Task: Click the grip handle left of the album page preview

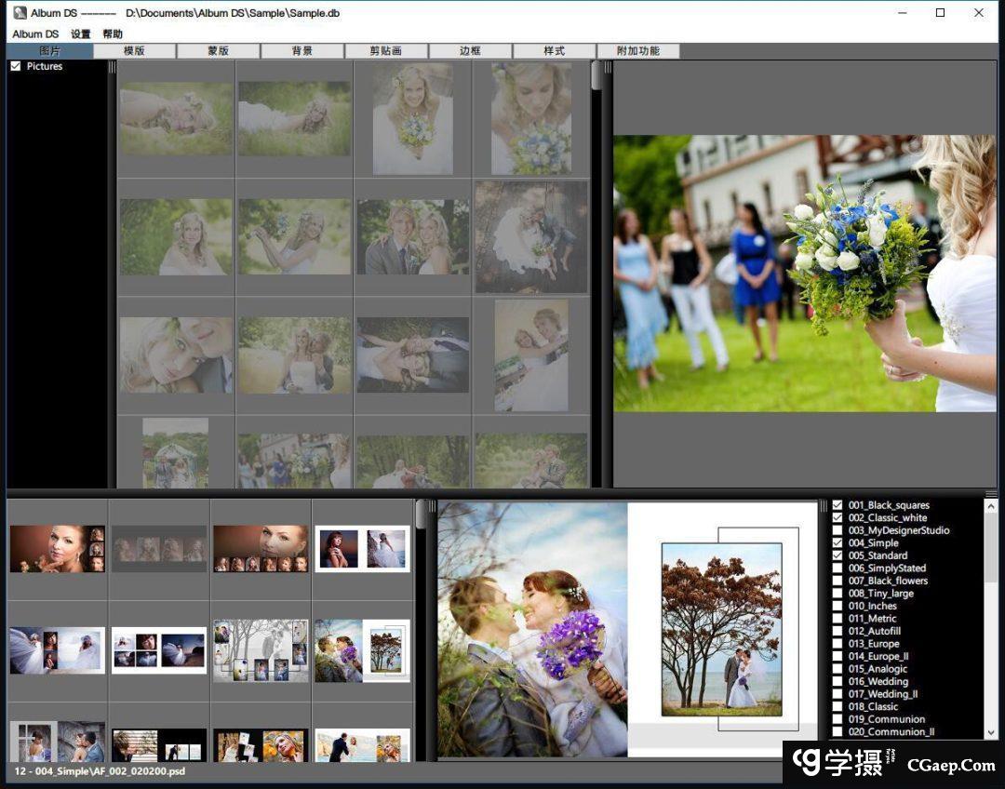Action: pos(431,506)
